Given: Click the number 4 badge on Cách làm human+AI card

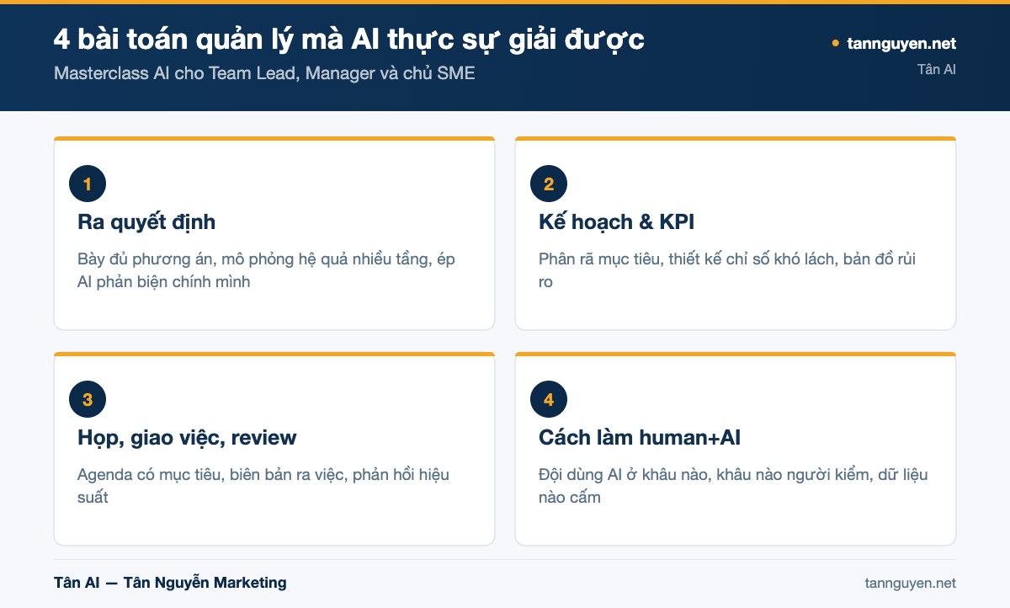Looking at the screenshot, I should coord(549,399).
